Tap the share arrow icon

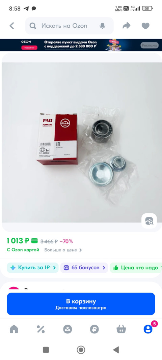coord(126,26)
